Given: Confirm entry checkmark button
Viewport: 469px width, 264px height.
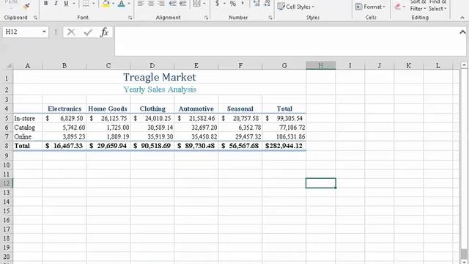Looking at the screenshot, I should (88, 32).
